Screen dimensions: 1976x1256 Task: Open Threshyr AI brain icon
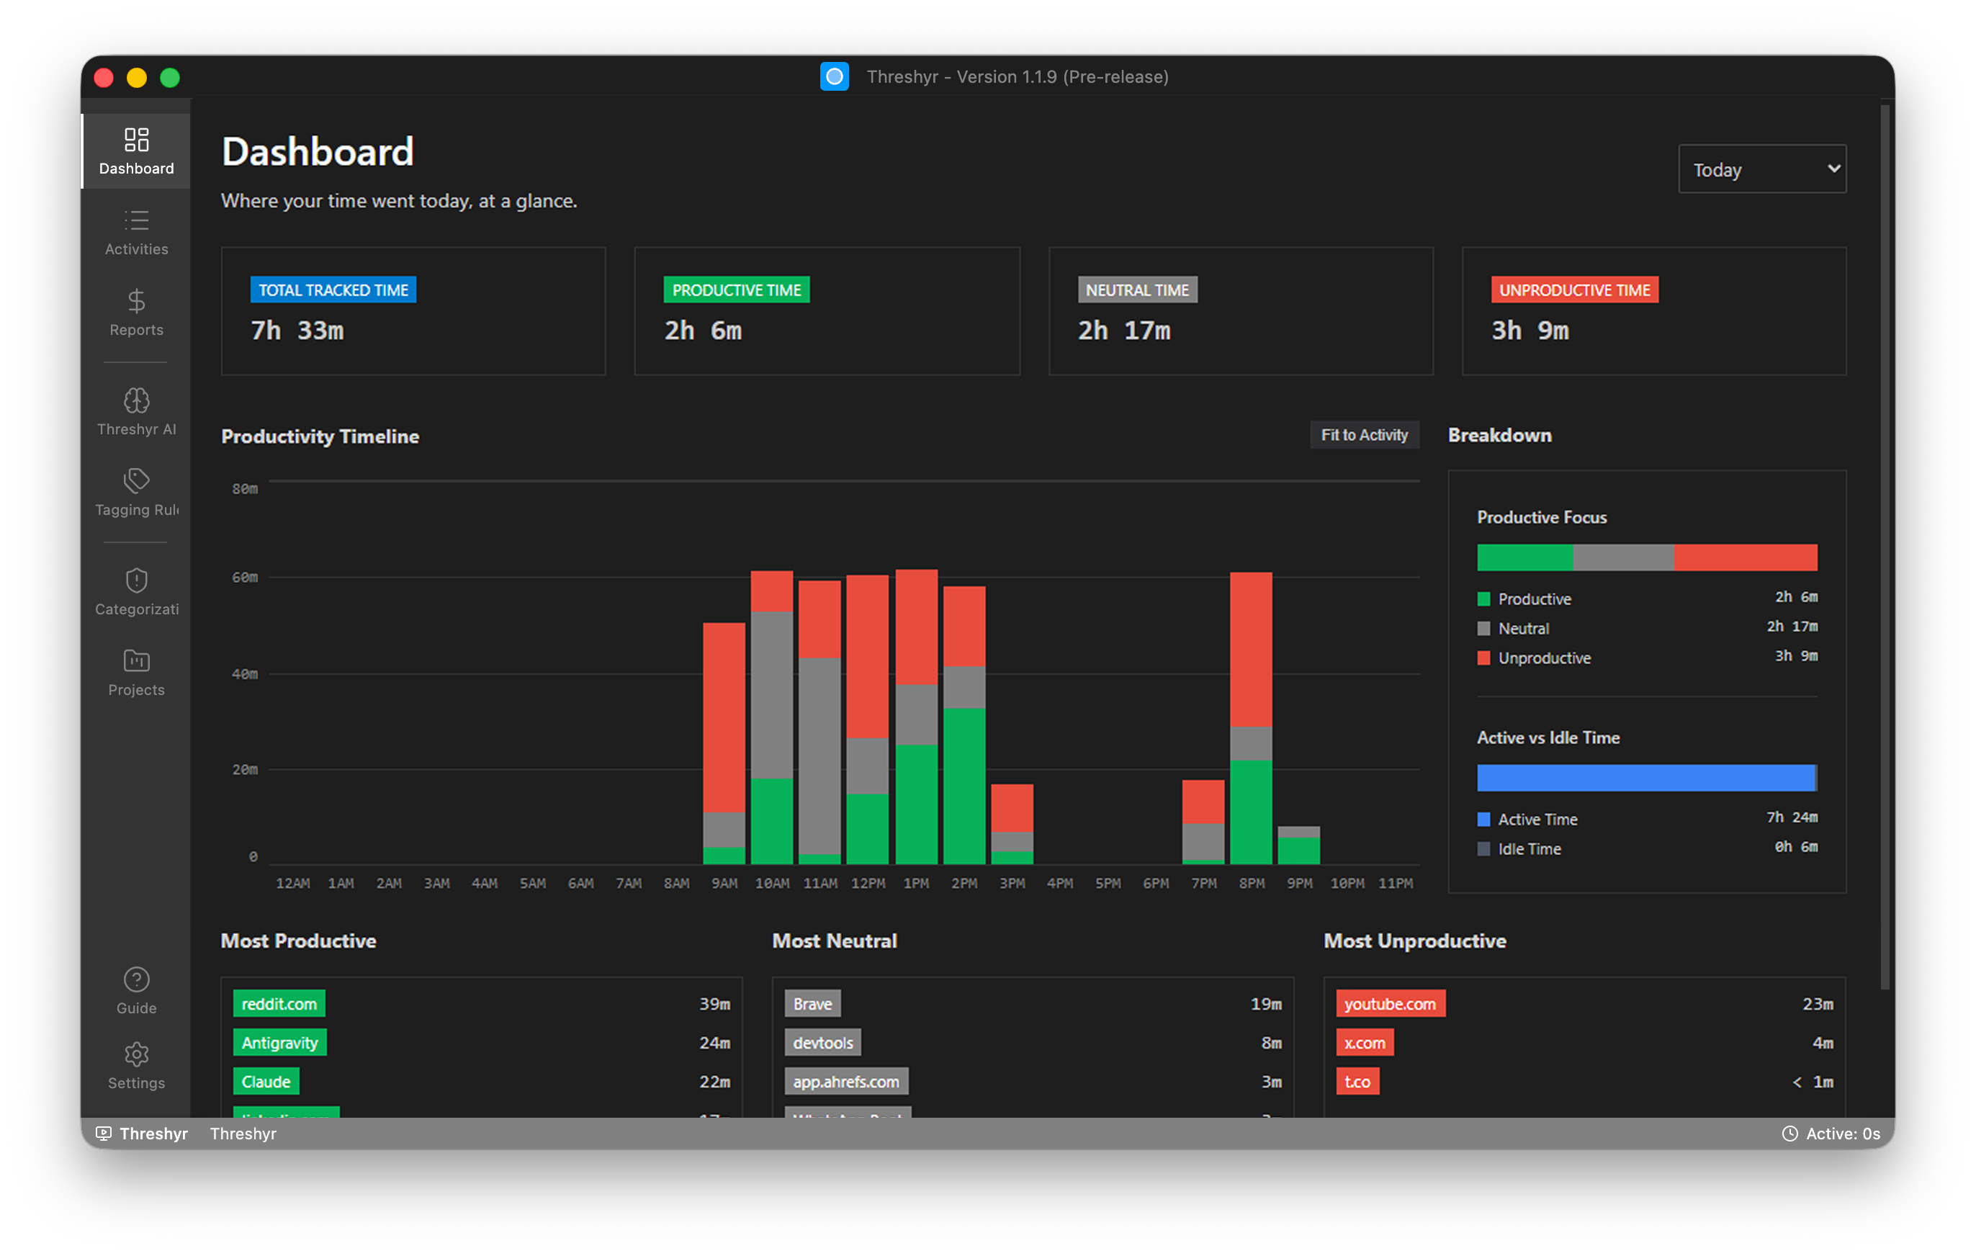click(136, 400)
